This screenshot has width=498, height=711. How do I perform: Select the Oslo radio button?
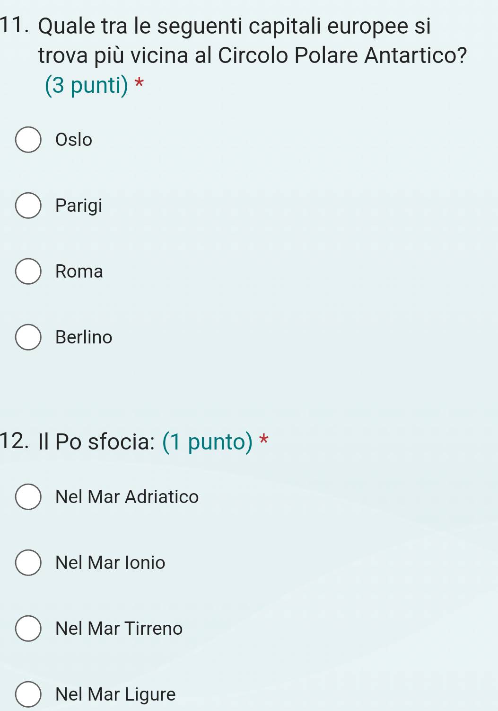pyautogui.click(x=28, y=140)
